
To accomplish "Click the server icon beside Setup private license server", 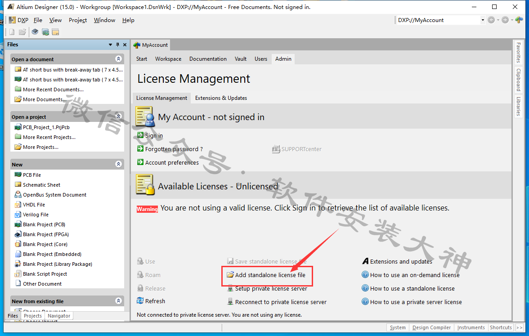I will (230, 288).
